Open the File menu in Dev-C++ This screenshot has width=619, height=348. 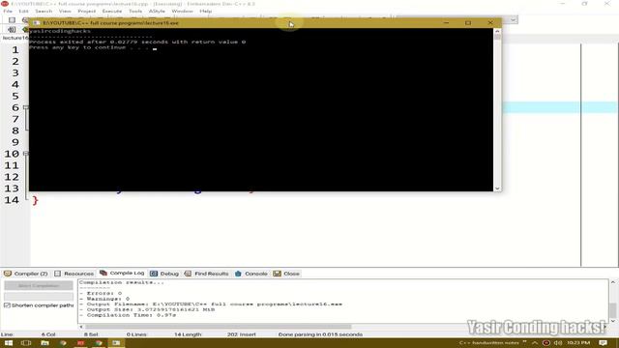[x=8, y=11]
